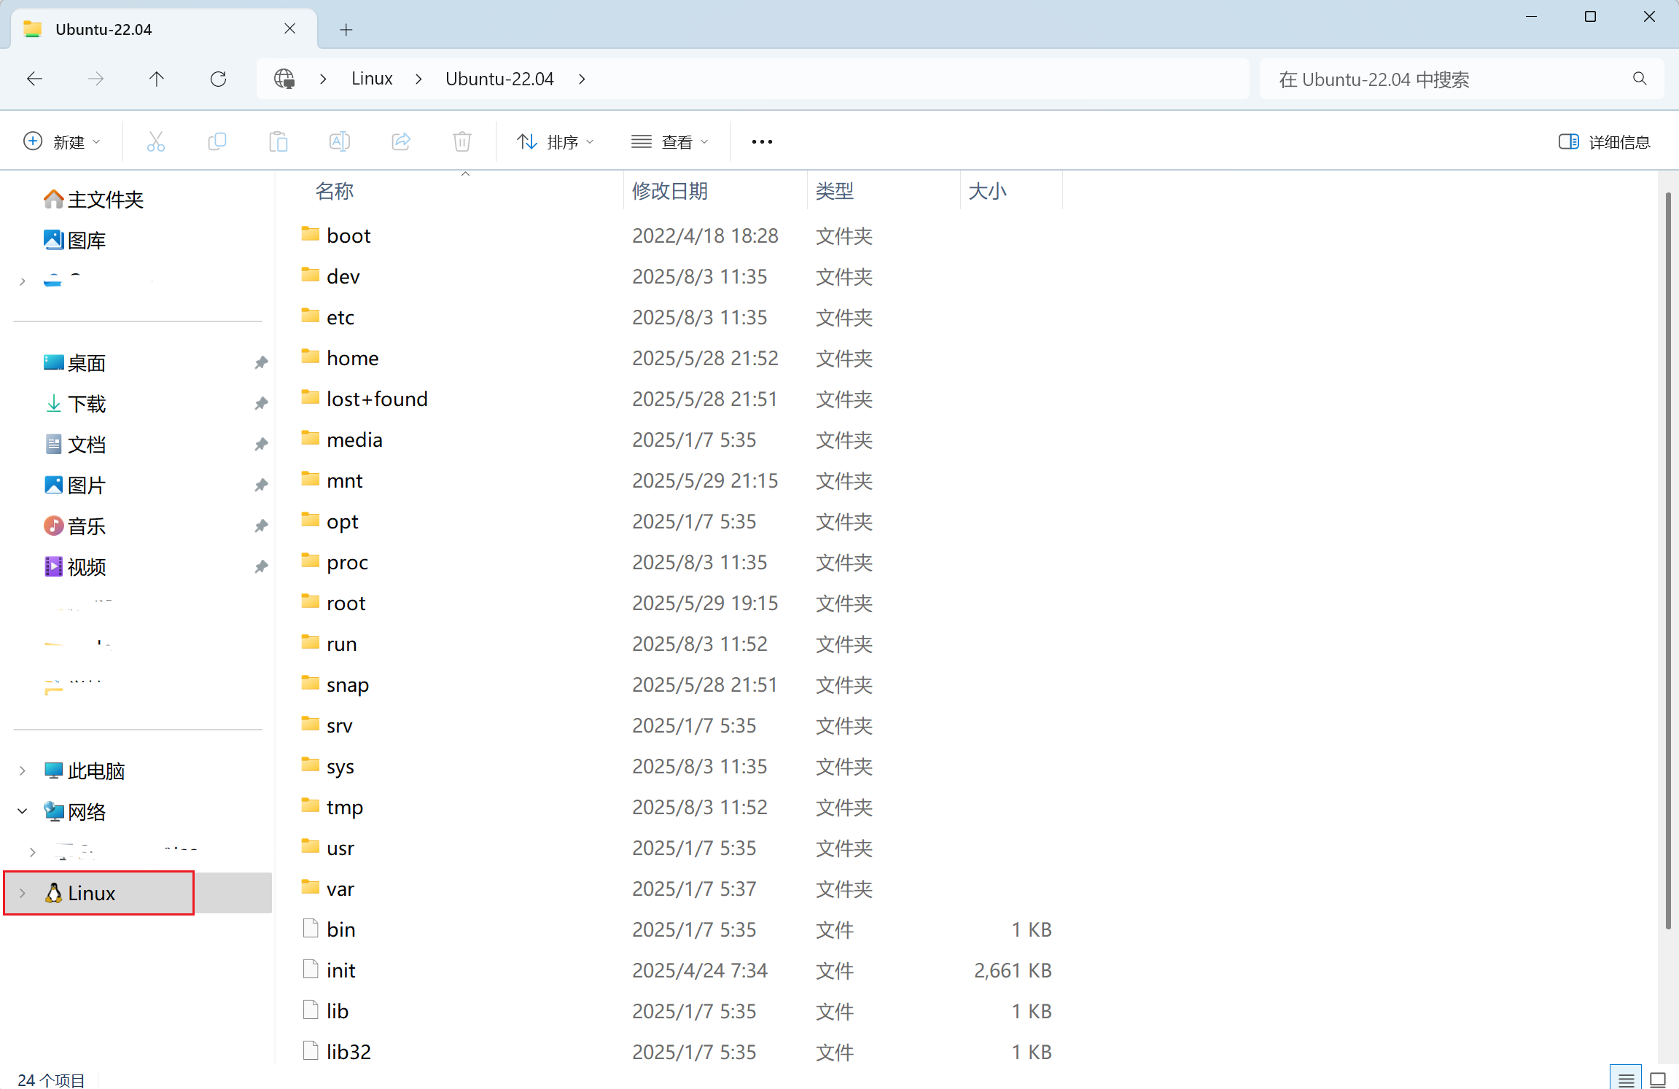Open the Sort dropdown
This screenshot has height=1089, width=1679.
point(555,141)
